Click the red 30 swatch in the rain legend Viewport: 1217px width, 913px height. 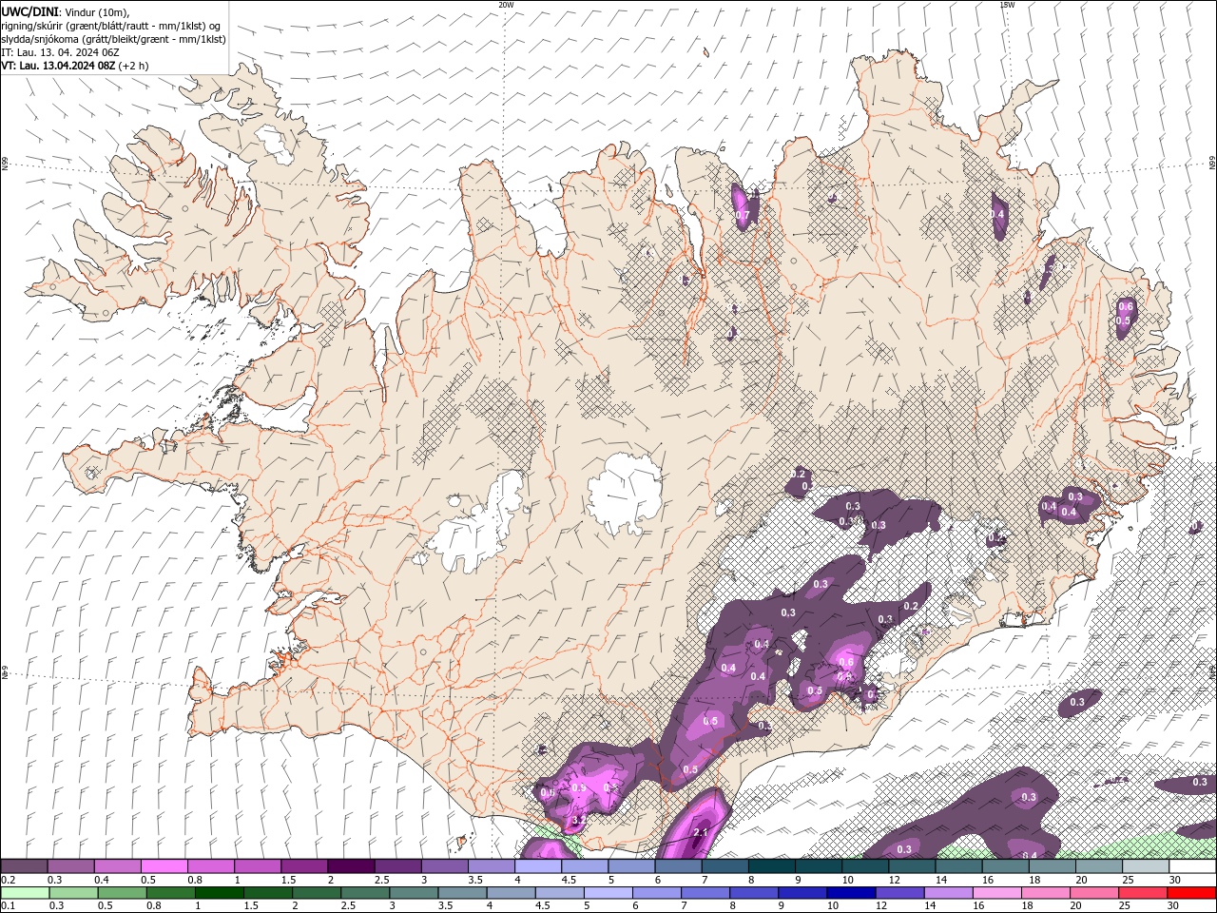[1191, 893]
